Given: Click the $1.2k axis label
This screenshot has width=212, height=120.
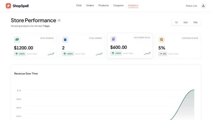Looking at the screenshot, I should coord(19,90).
